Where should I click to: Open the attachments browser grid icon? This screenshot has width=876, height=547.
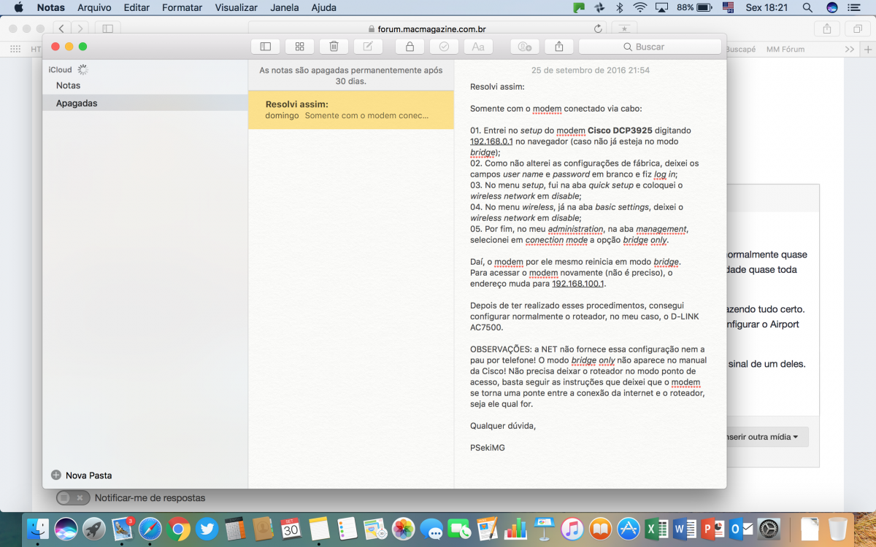[299, 47]
